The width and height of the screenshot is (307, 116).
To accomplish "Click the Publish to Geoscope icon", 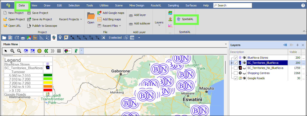I will (29, 26).
